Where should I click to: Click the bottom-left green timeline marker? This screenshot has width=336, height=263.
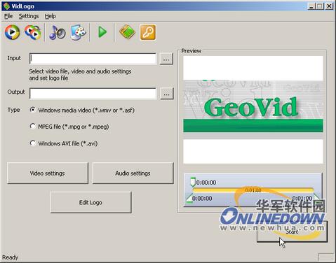(189, 199)
